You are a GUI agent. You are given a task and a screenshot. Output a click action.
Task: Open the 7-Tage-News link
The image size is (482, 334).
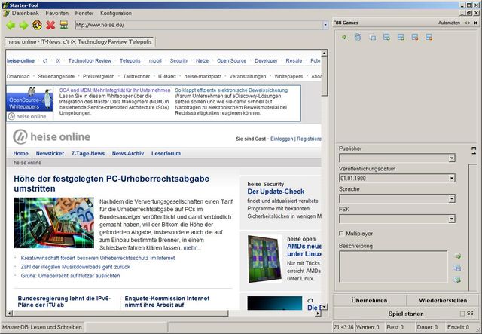[x=88, y=153]
